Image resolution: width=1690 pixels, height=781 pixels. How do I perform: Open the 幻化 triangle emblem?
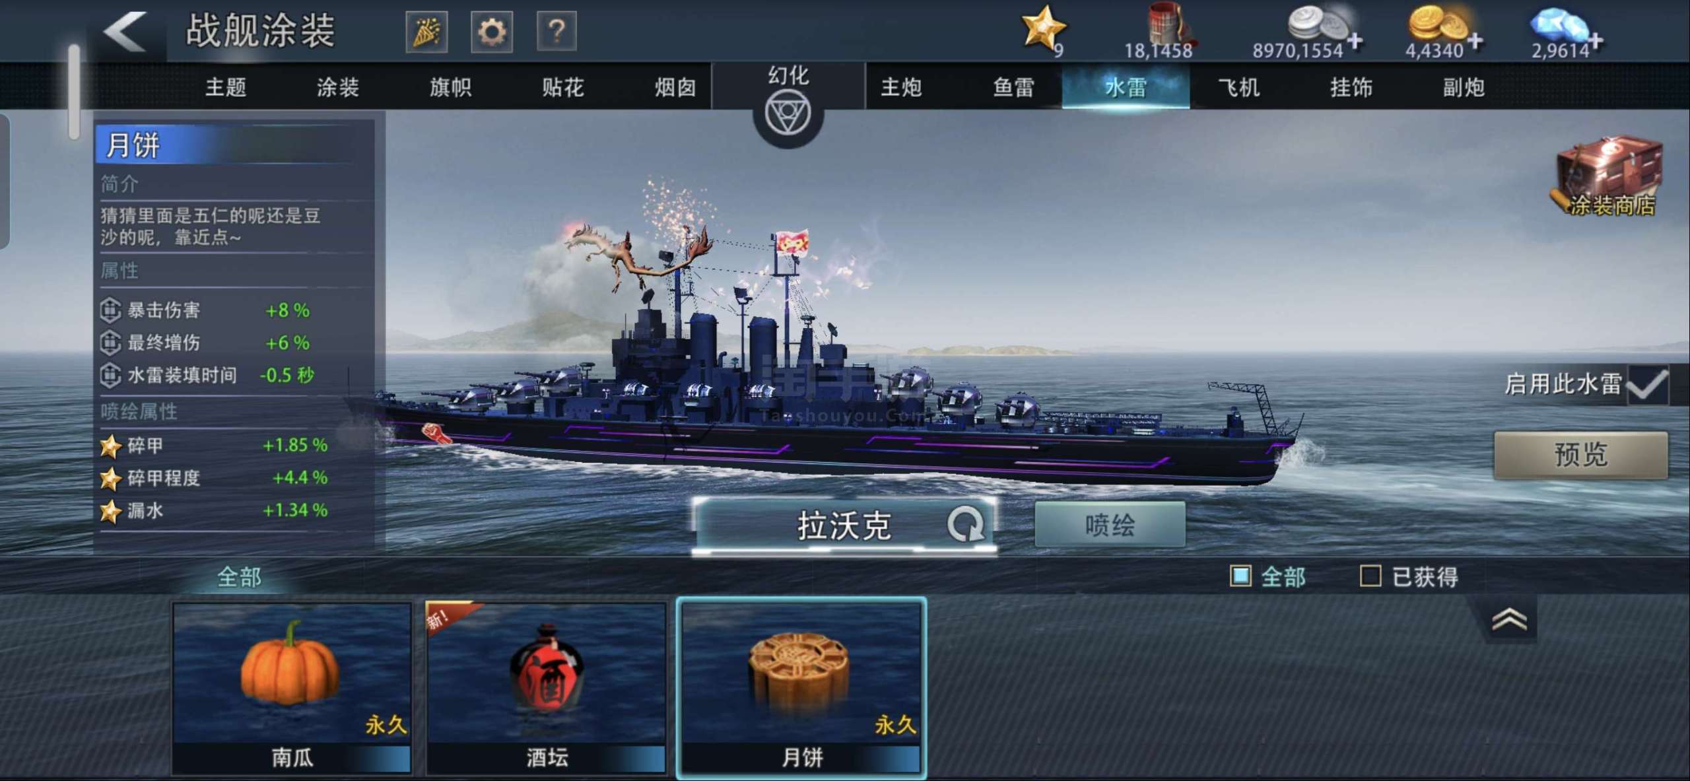pyautogui.click(x=788, y=113)
